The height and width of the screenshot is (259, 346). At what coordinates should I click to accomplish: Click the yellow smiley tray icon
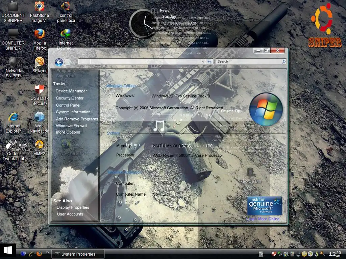[304, 254]
